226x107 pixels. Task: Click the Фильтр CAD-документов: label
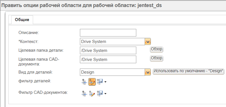(43, 93)
